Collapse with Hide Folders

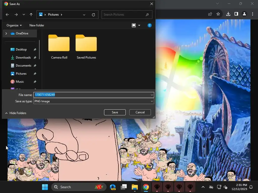(16, 113)
